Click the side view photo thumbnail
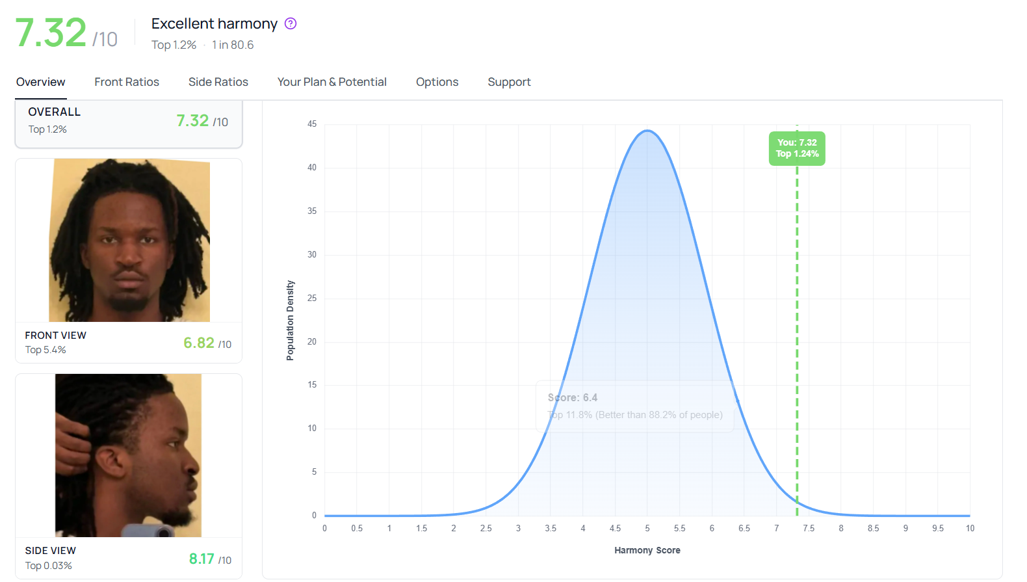Image resolution: width=1027 pixels, height=582 pixels. [129, 455]
